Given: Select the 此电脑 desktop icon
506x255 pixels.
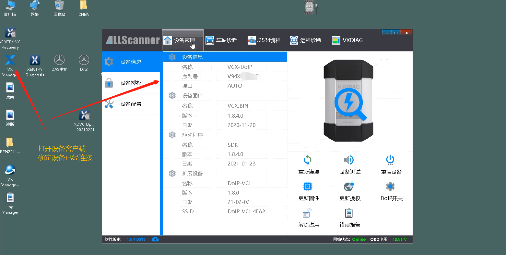Looking at the screenshot, I should tap(10, 9).
